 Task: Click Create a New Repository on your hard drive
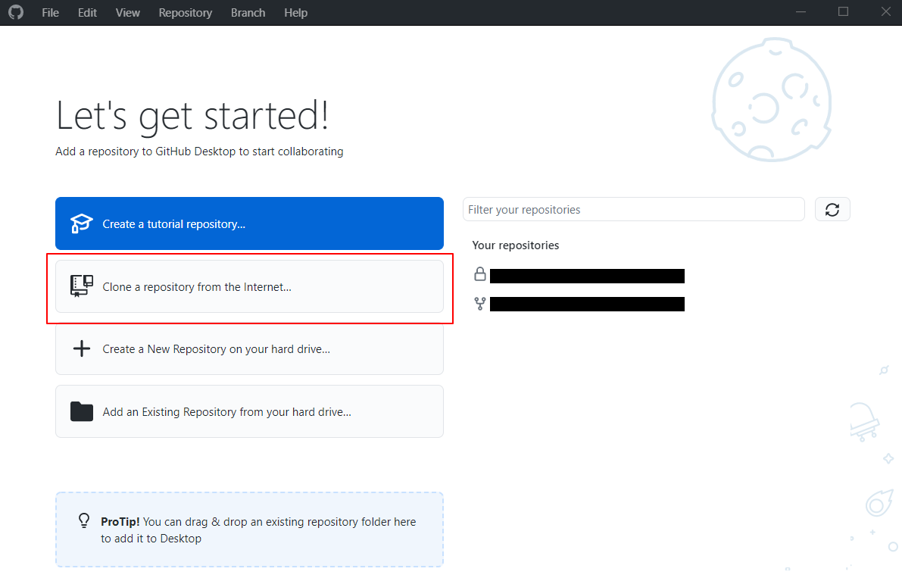click(x=249, y=348)
